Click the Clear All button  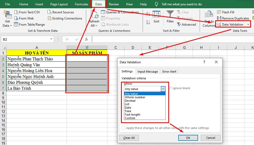click(129, 138)
